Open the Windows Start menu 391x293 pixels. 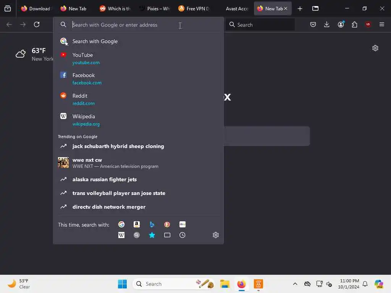pos(122,284)
